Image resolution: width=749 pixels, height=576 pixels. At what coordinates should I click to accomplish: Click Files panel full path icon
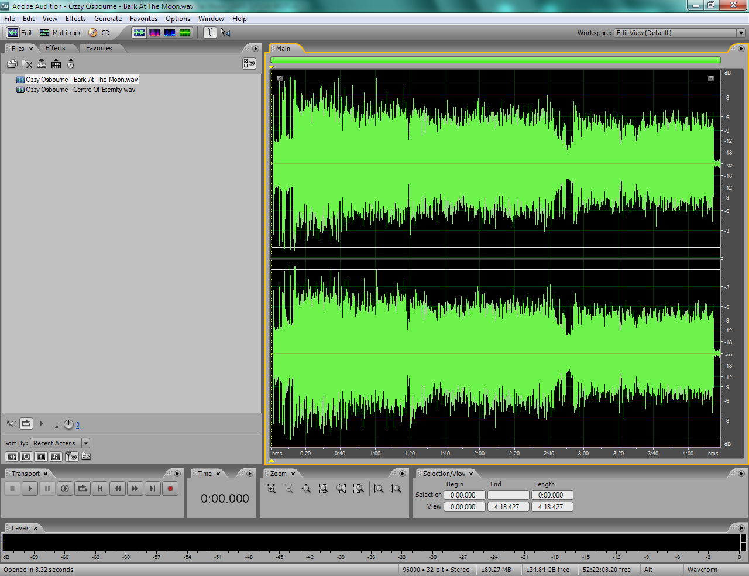tap(86, 457)
